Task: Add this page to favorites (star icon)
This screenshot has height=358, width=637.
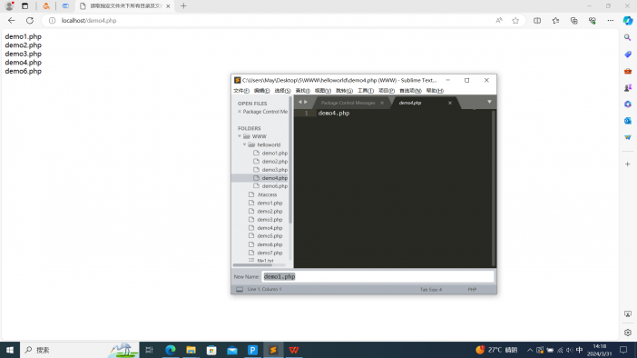Action: tap(515, 20)
